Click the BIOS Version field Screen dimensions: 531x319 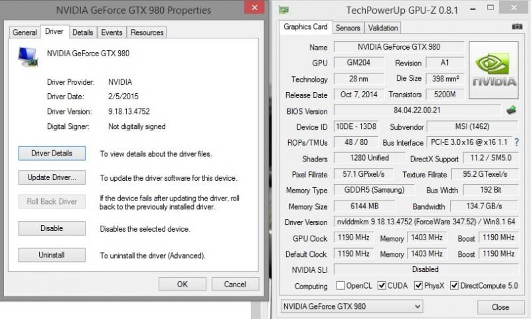click(x=417, y=111)
